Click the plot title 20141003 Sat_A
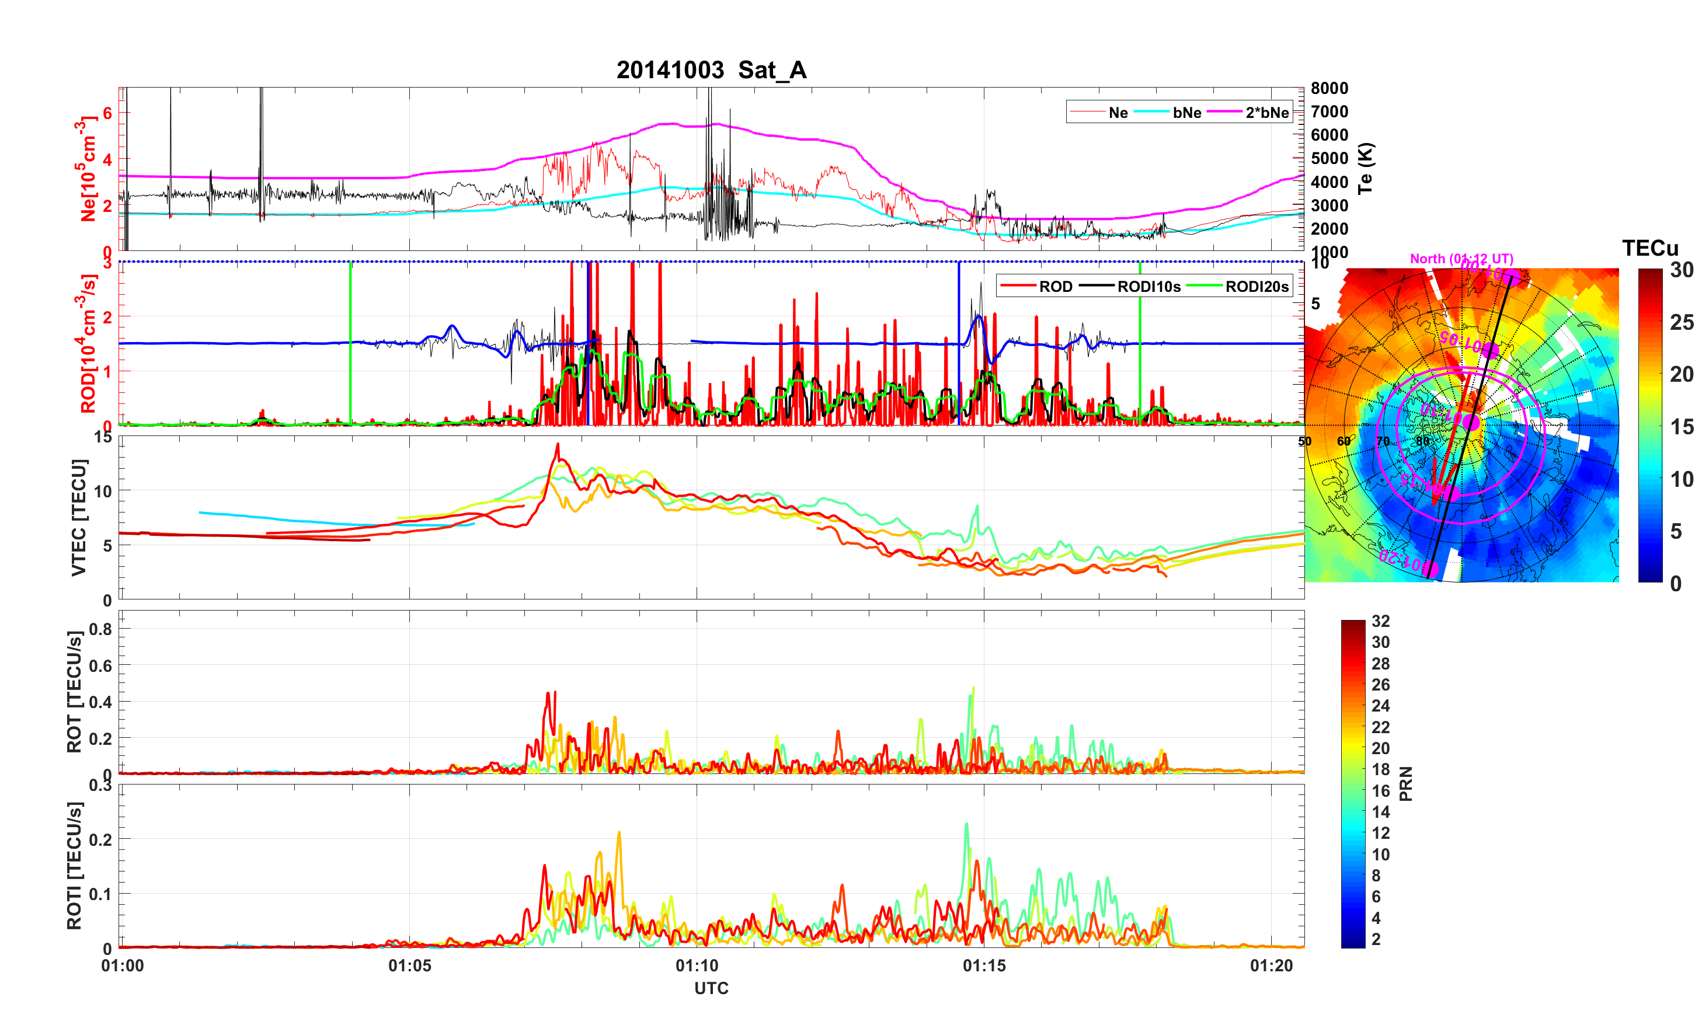Screen dimensions: 1695x1025 (x=711, y=70)
